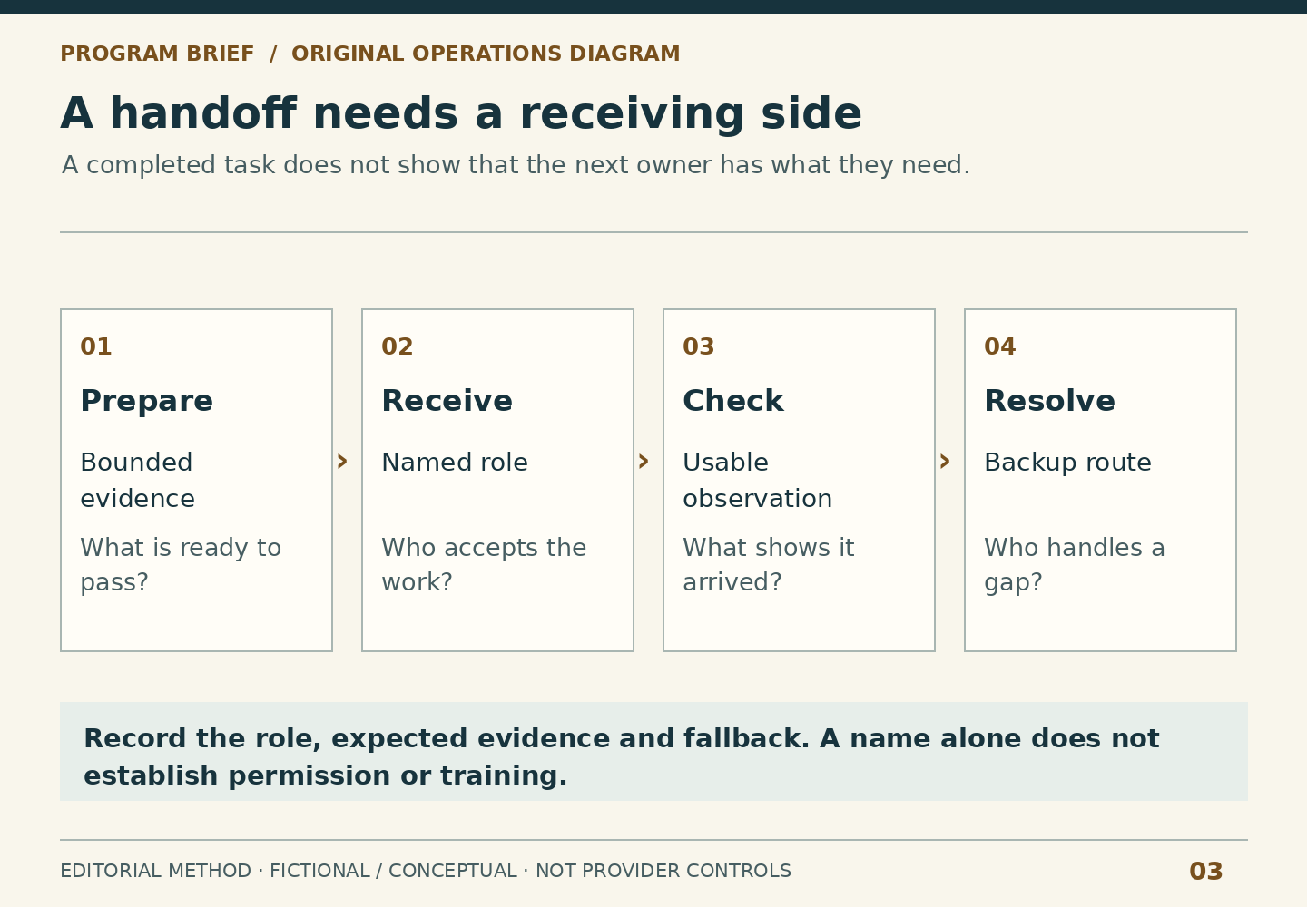Click the title "A handoff needs a receiving side"
The height and width of the screenshot is (907, 1307).
tap(461, 114)
